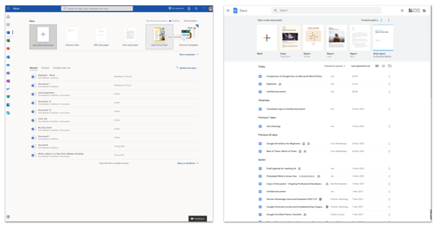Open more options beside Template gallery in Docs

tap(389, 20)
